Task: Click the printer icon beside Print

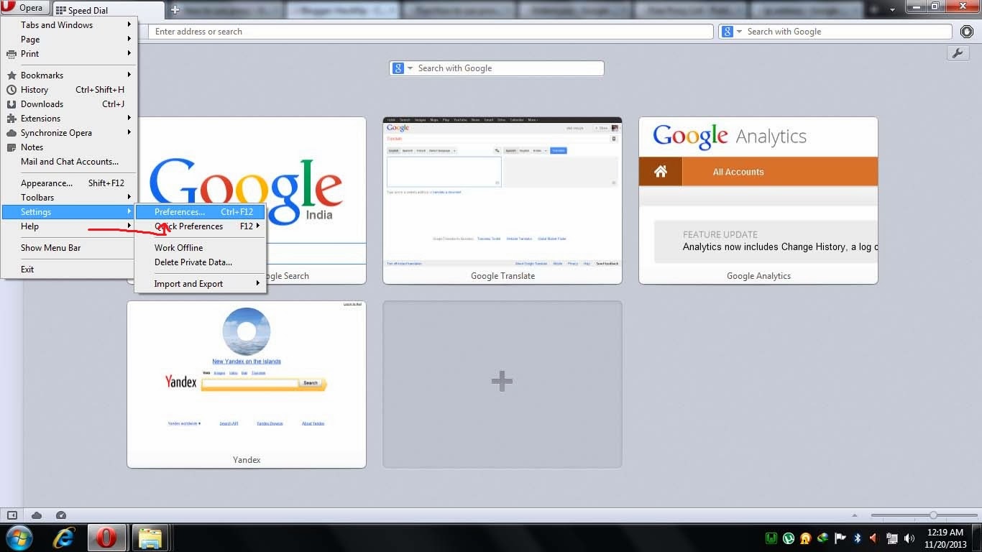Action: pyautogui.click(x=12, y=54)
